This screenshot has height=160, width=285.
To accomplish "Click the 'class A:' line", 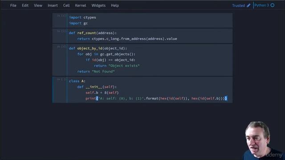I will pos(77,81).
